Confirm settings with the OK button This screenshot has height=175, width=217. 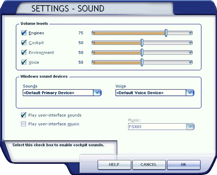pos(184,165)
